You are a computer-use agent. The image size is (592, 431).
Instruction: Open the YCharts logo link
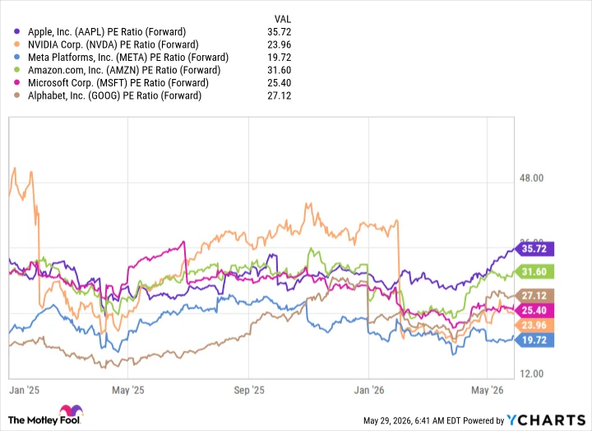[546, 420]
